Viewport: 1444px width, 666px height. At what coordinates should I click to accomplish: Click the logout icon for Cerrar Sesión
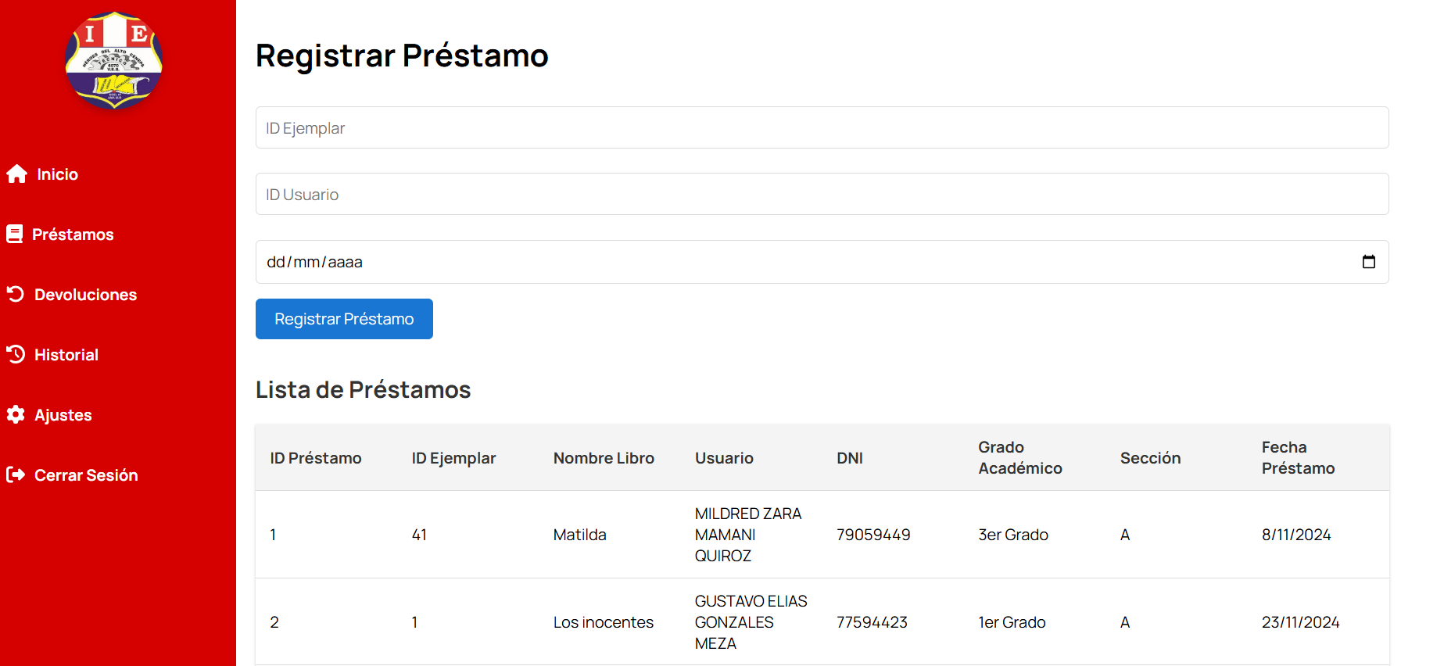(16, 474)
